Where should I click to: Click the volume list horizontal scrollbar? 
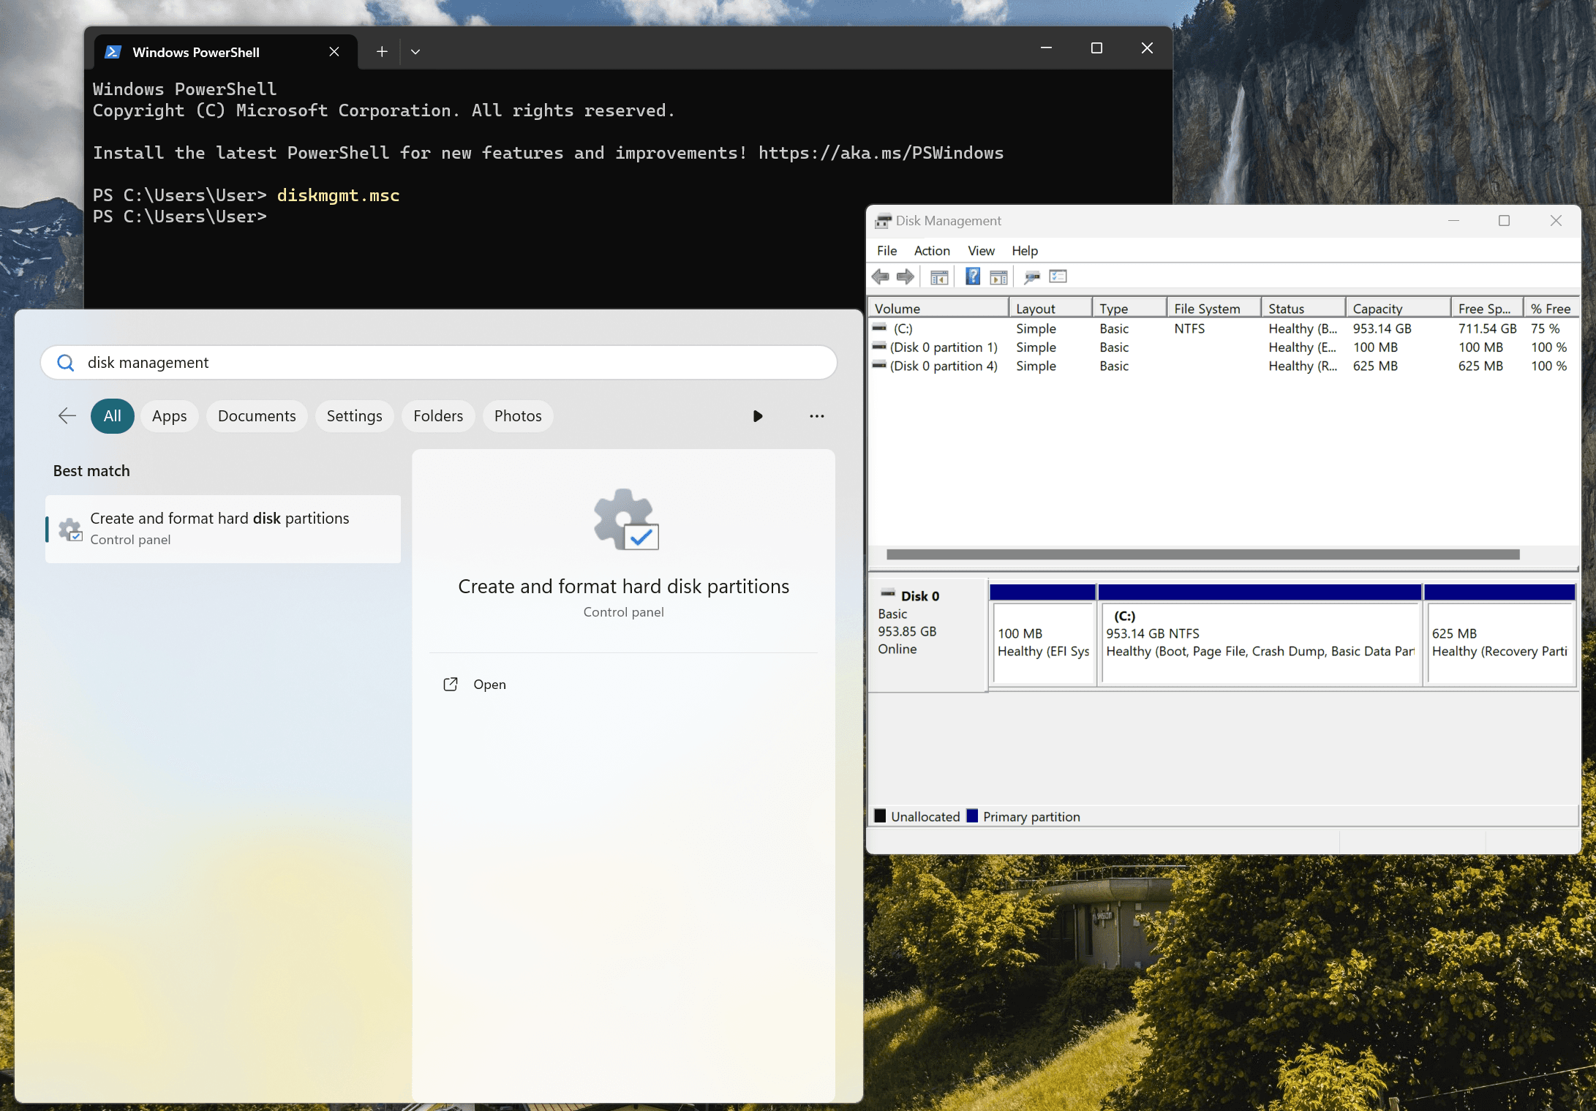pos(1202,554)
